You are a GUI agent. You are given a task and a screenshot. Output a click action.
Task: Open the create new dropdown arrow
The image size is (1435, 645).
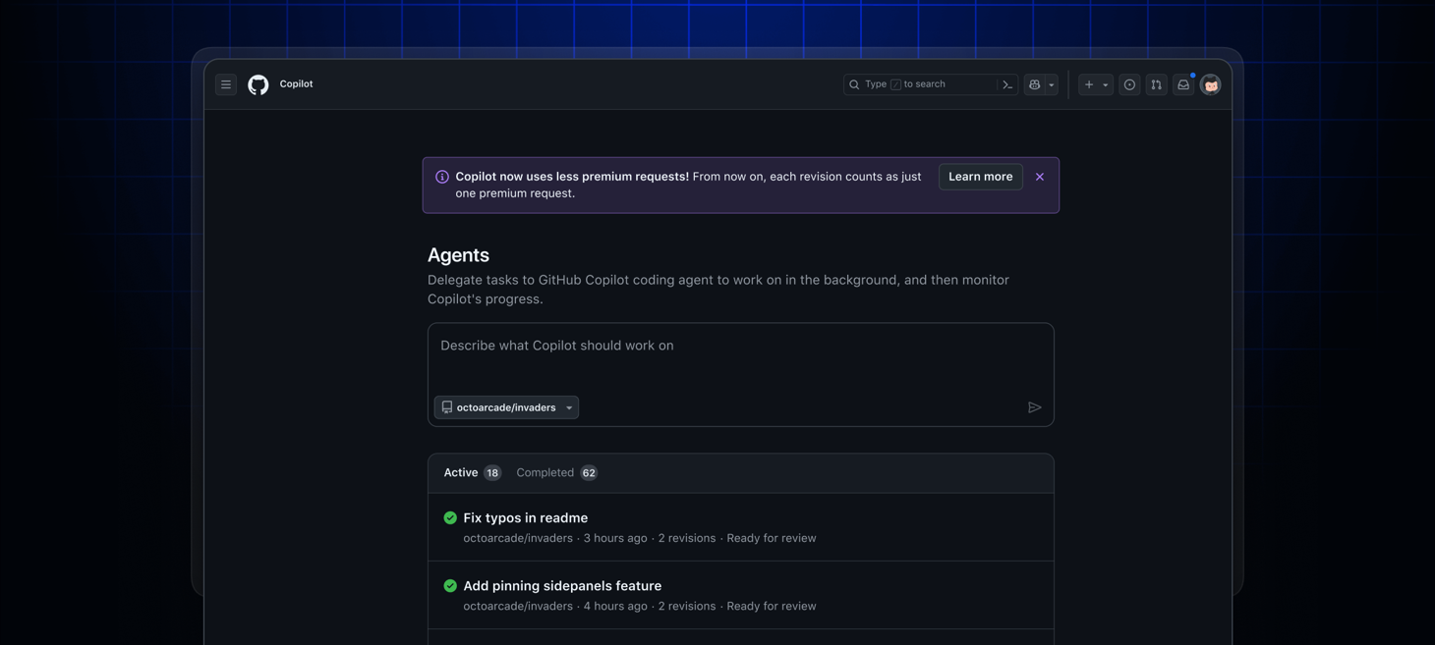[1104, 83]
